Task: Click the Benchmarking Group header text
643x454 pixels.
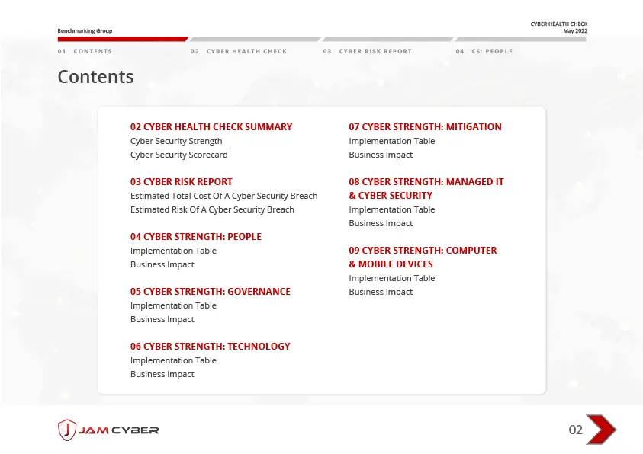Action: 85,31
